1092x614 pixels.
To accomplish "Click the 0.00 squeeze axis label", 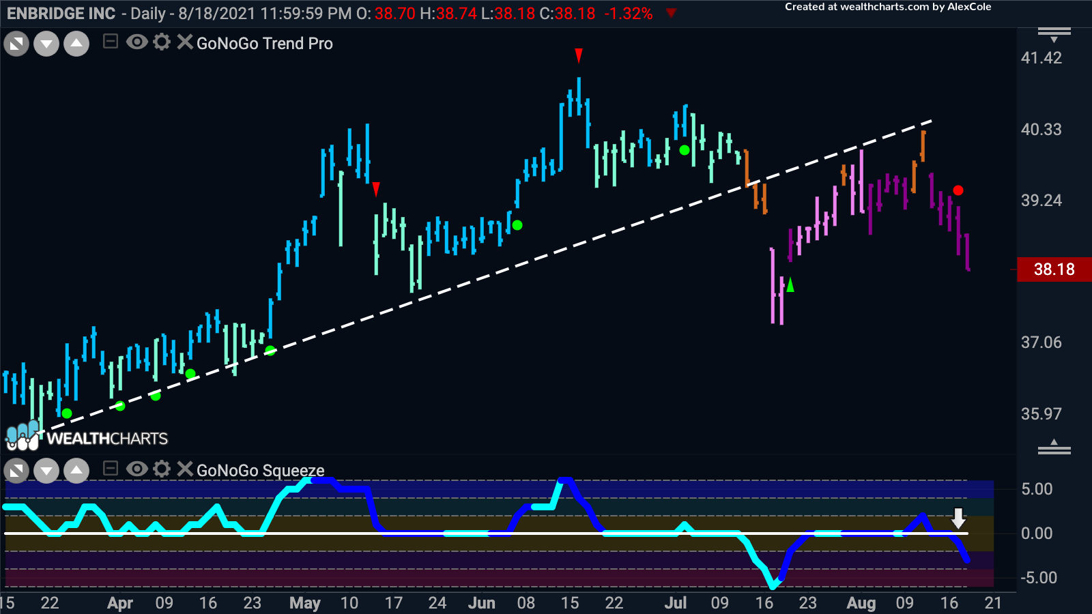I will [x=1037, y=533].
